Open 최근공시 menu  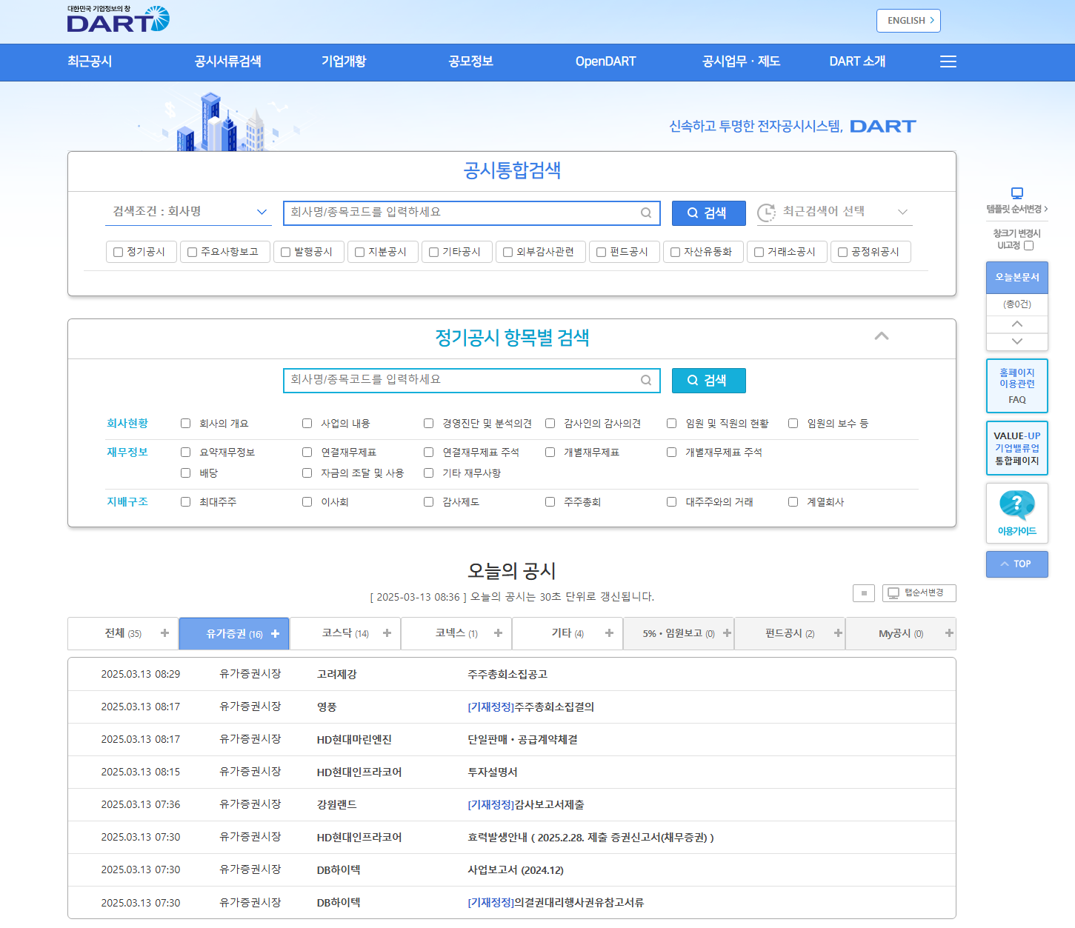click(x=90, y=61)
